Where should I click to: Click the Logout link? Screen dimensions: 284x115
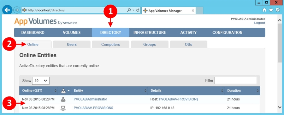(260, 23)
